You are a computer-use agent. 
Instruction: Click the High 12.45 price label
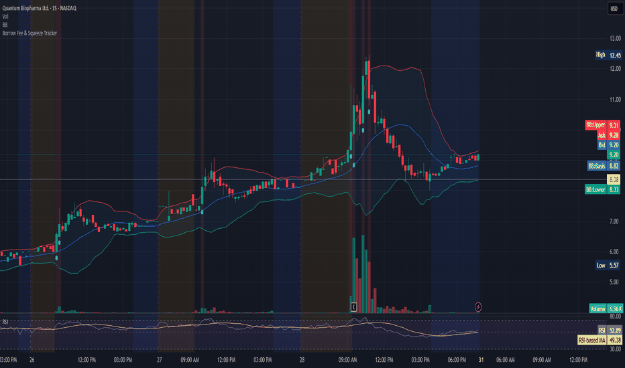point(608,55)
